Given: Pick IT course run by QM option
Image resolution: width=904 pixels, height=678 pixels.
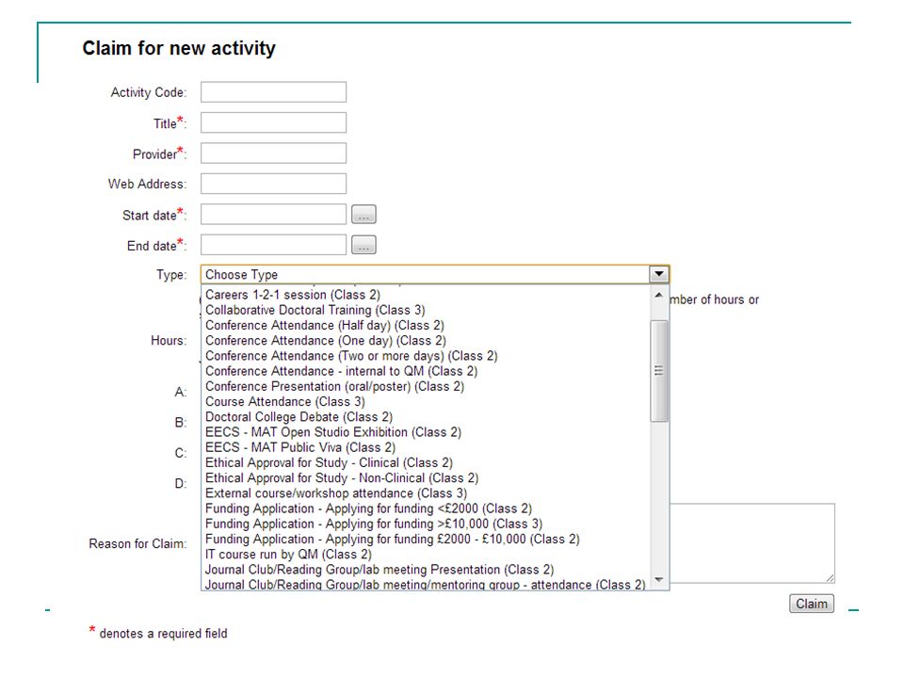Looking at the screenshot, I should [426, 555].
